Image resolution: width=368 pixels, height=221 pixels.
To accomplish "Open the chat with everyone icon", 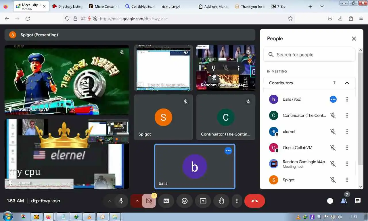I will click(x=358, y=201).
